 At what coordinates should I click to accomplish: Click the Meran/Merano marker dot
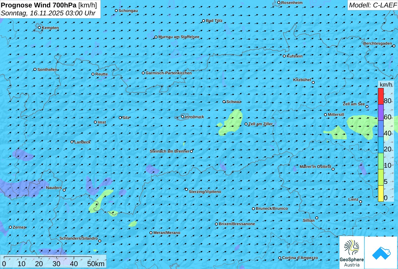tap(151, 233)
